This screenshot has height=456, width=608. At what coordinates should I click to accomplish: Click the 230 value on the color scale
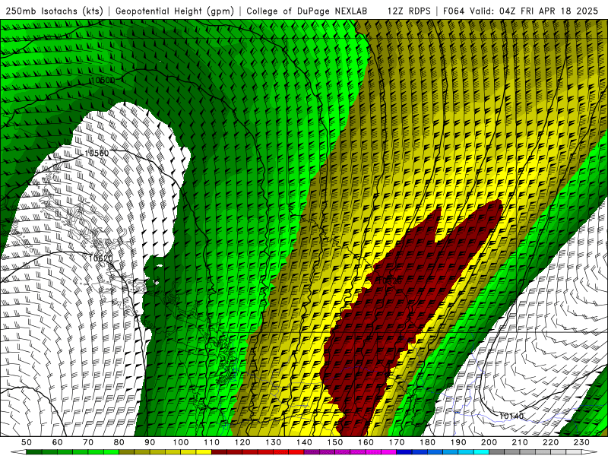tap(581, 442)
